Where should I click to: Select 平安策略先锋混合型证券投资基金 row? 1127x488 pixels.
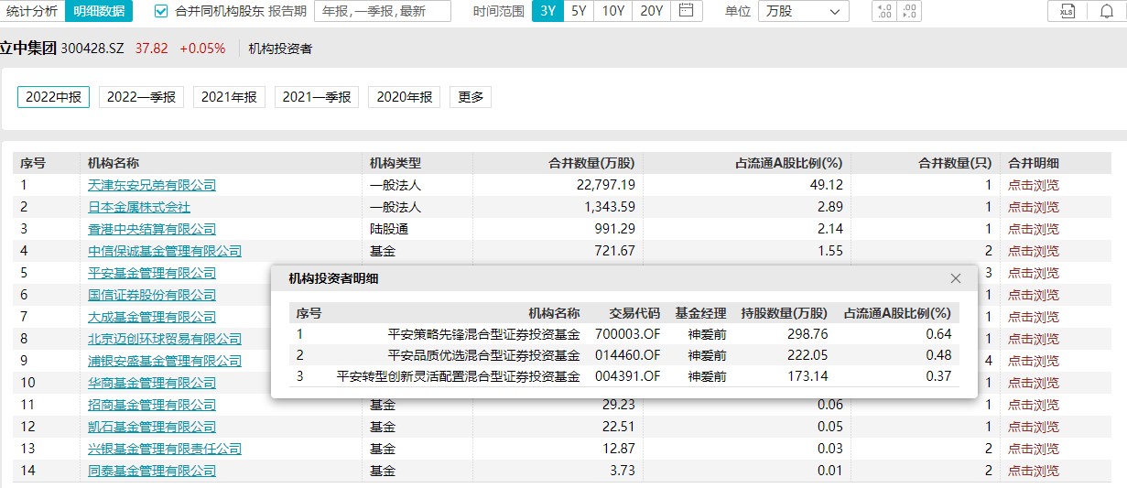(624, 334)
